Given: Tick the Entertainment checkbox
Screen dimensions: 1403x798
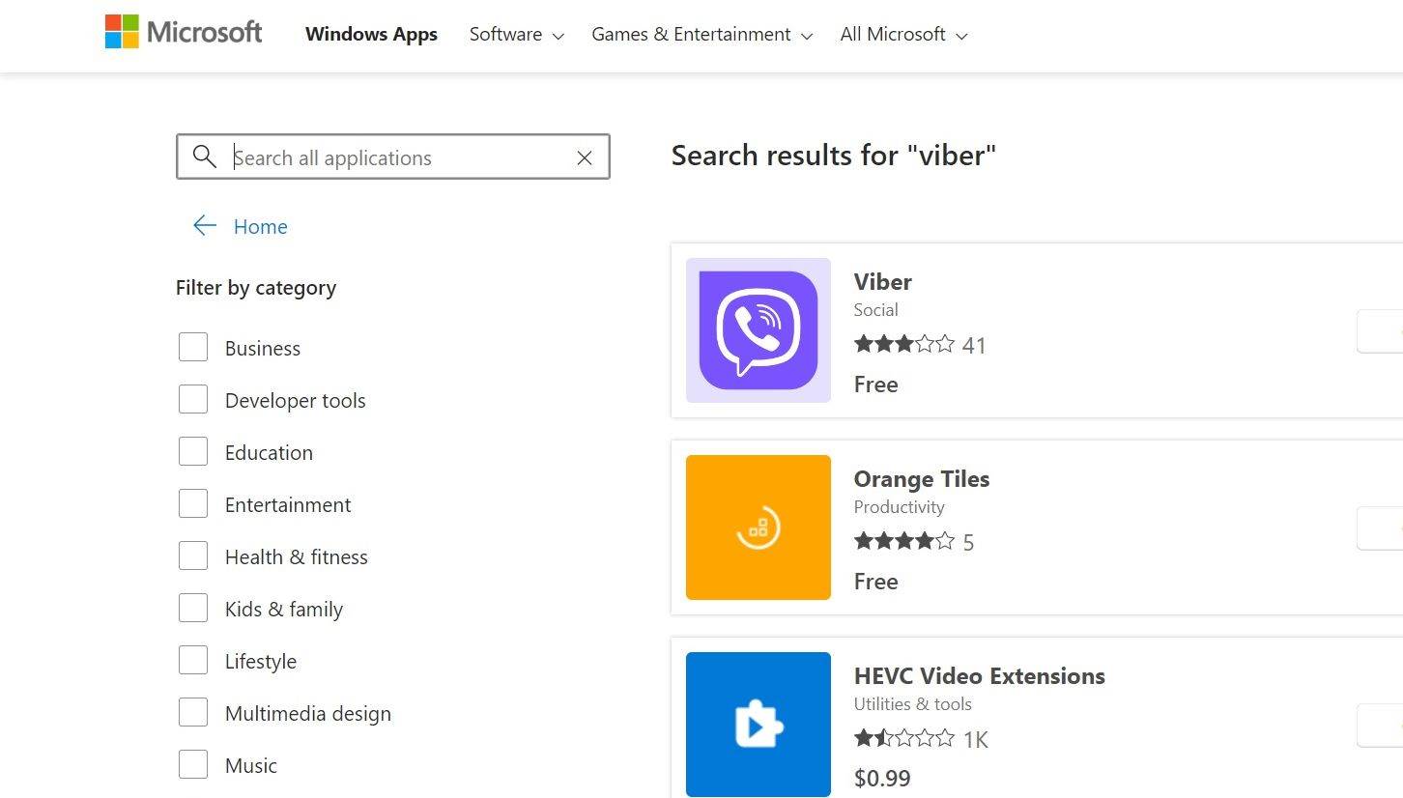Looking at the screenshot, I should [x=193, y=503].
